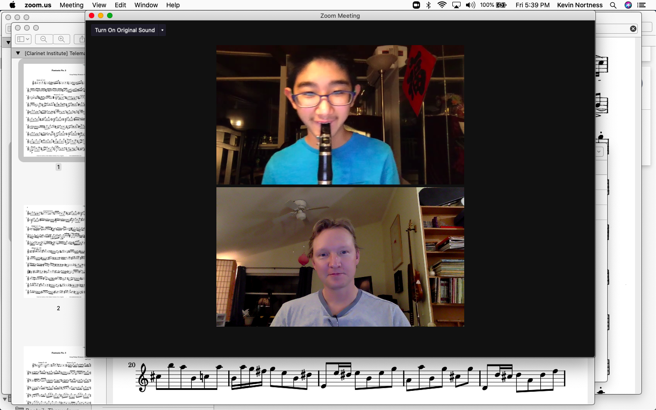
Task: Click the Wi-Fi menu bar icon
Action: coord(442,5)
